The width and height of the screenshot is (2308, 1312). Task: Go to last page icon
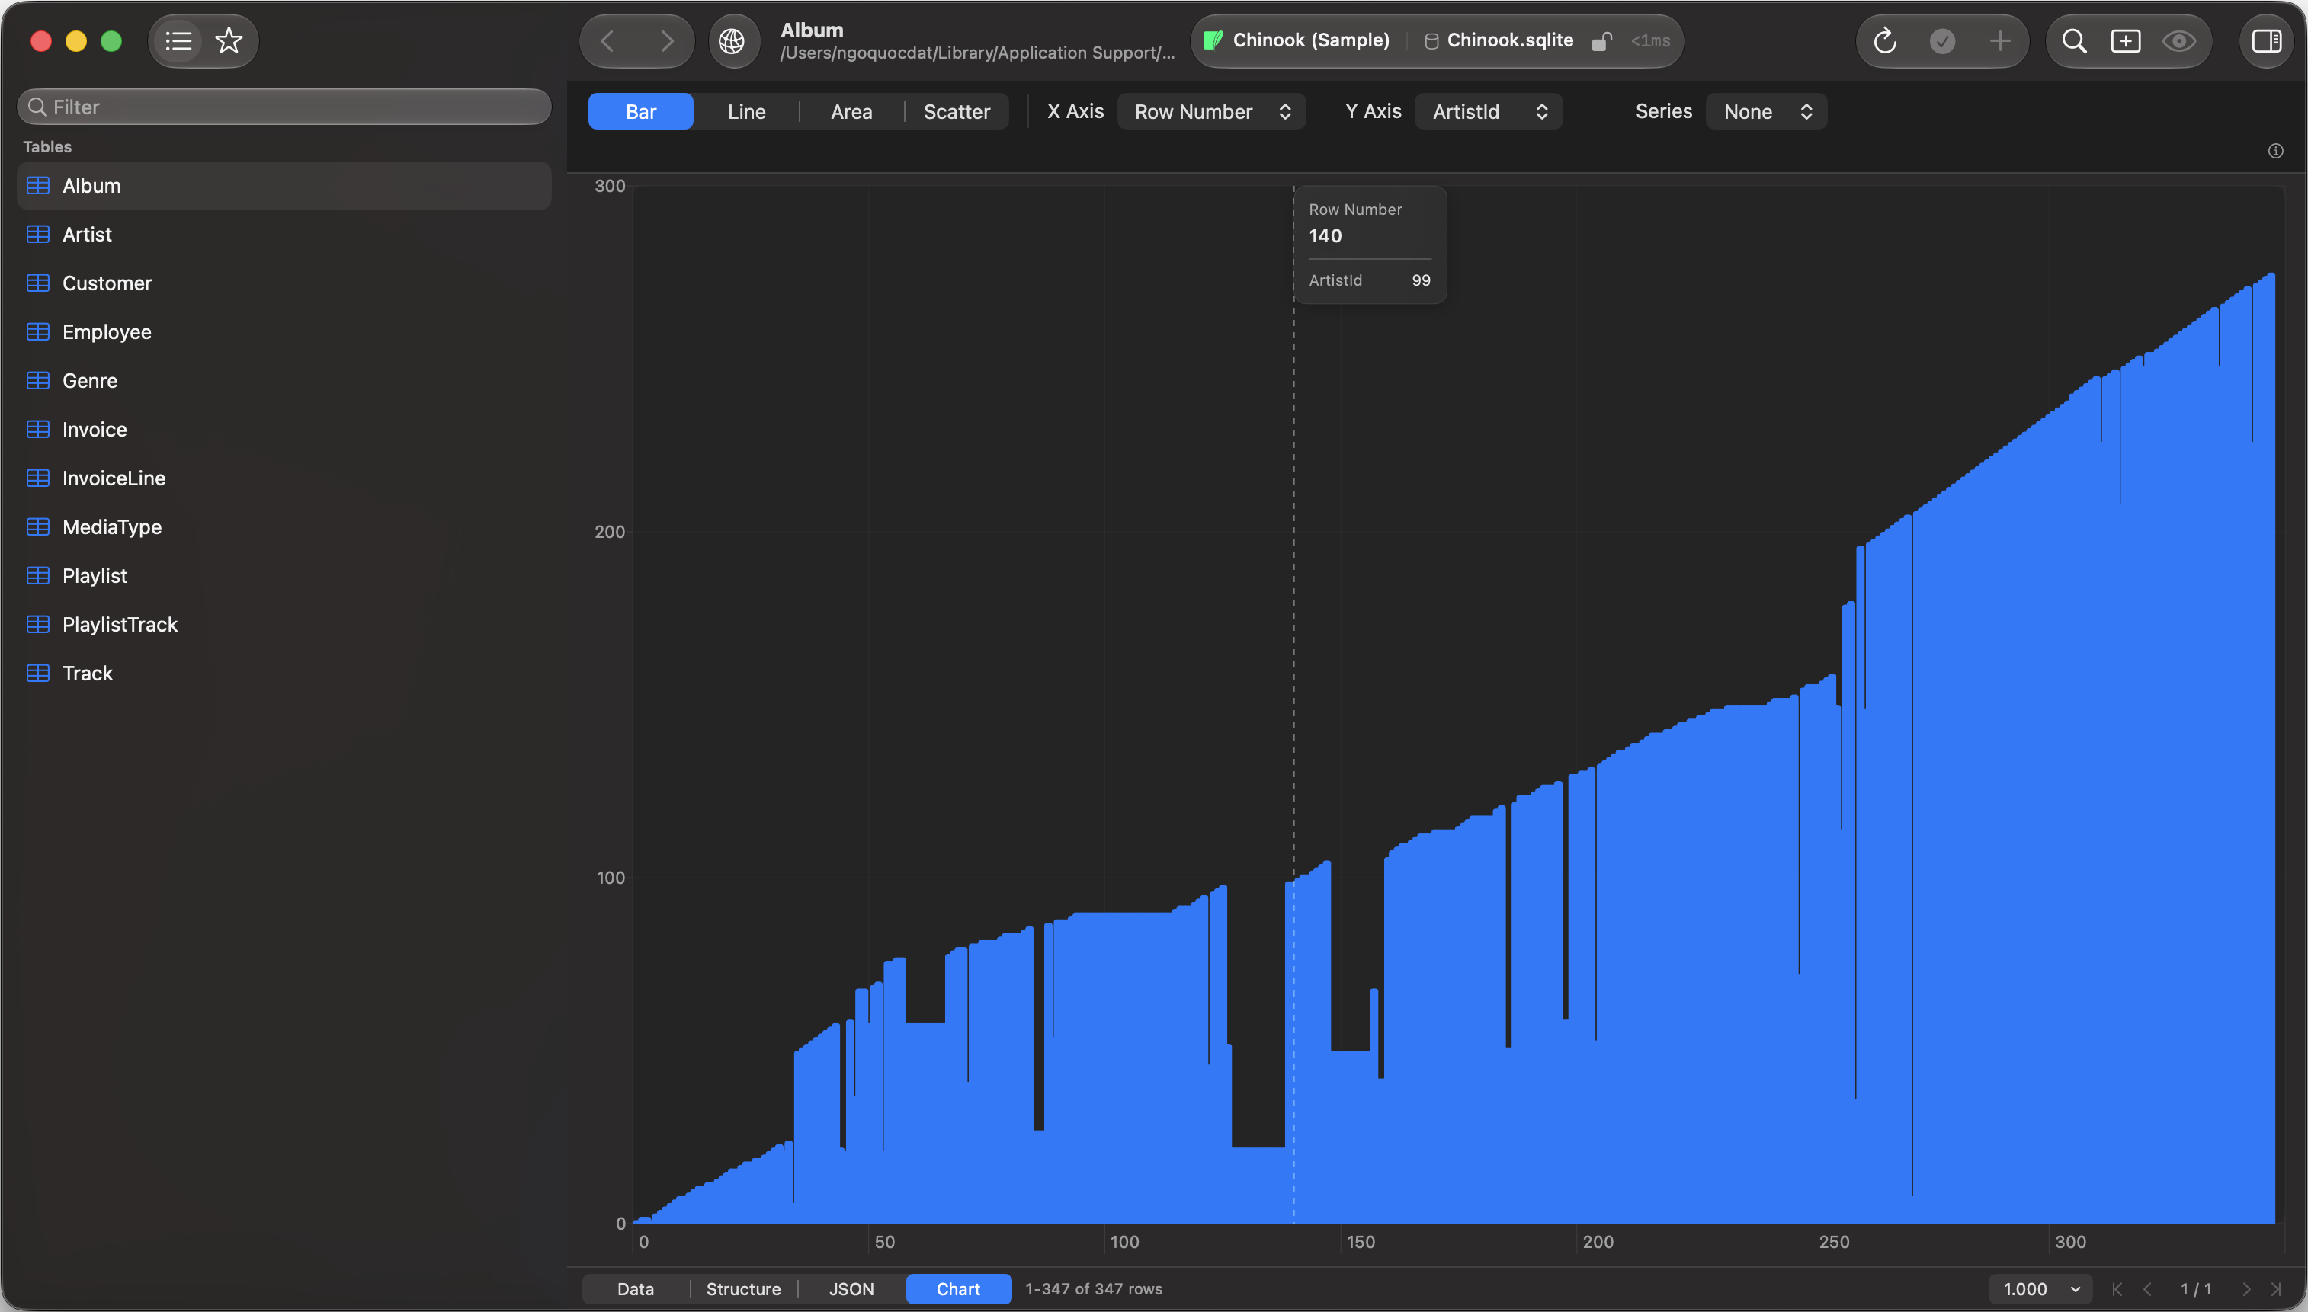click(2277, 1288)
